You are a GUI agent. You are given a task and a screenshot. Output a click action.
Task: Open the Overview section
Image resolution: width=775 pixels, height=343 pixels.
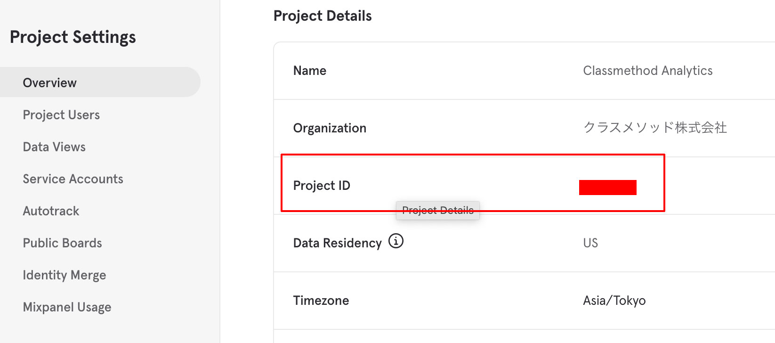click(49, 82)
